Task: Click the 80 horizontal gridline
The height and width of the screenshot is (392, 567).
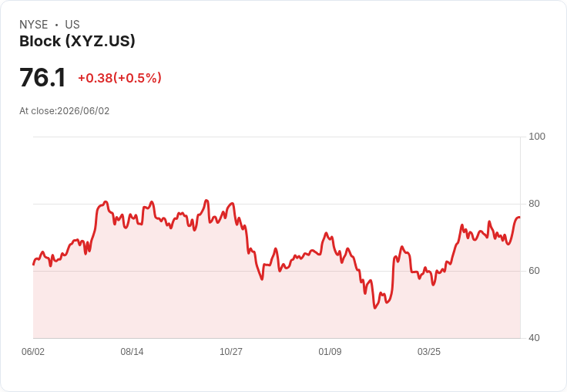Action: (x=277, y=204)
